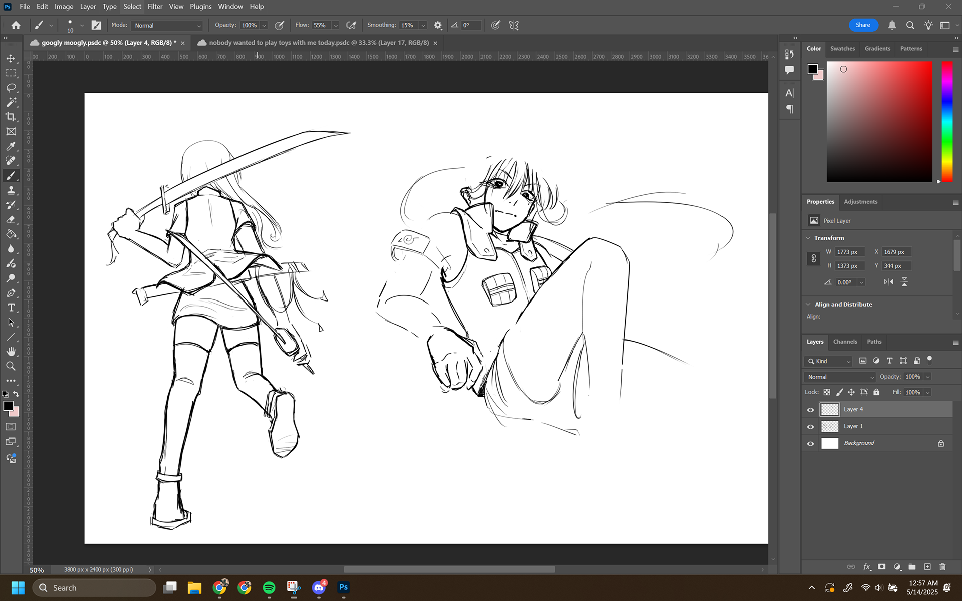Hide Layer 1 visibility eye
This screenshot has width=962, height=601.
pyautogui.click(x=810, y=427)
